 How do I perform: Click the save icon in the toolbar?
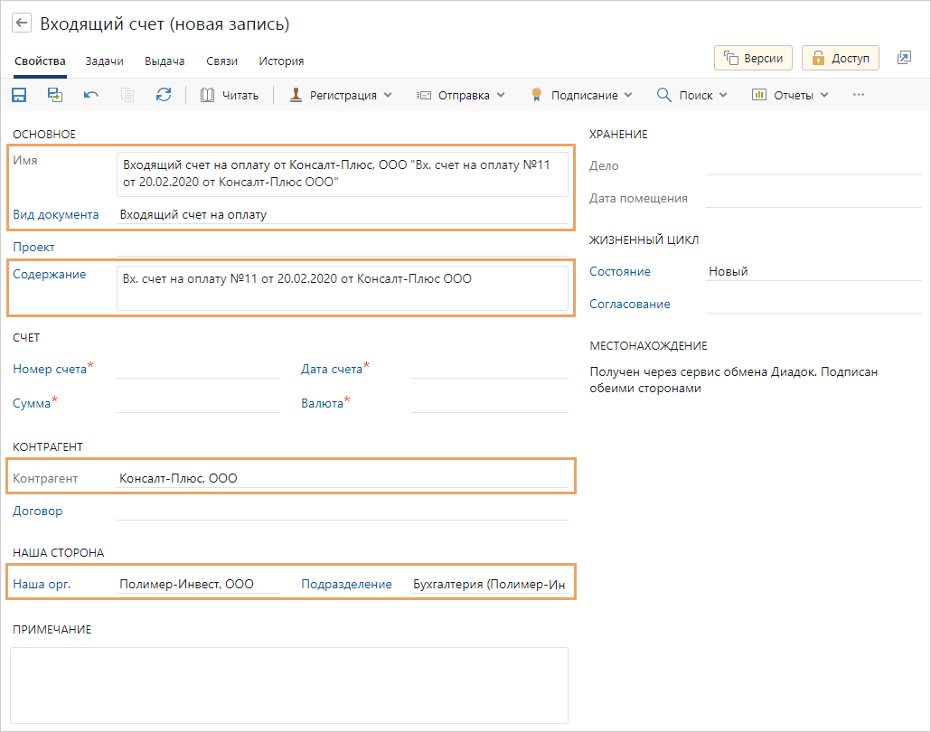click(x=19, y=95)
